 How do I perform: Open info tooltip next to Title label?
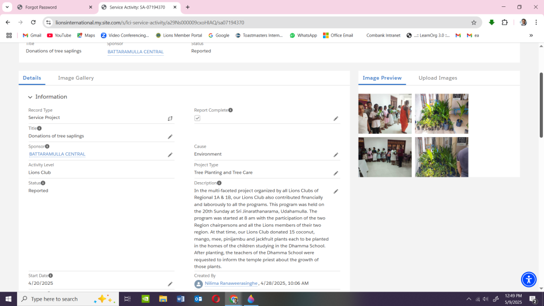(x=39, y=129)
